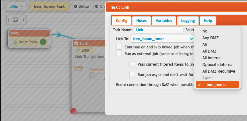Click the right drag handle of canvas toolbar
The height and width of the screenshot is (121, 247).
(23, 20)
